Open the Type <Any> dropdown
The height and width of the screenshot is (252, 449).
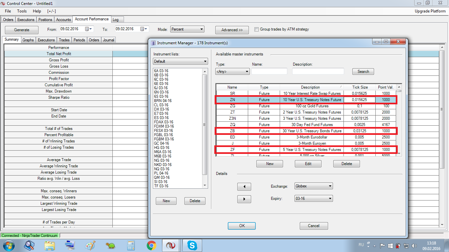[x=233, y=71]
